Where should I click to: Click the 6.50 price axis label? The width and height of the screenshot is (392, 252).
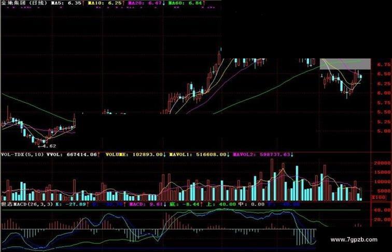[x=384, y=74]
